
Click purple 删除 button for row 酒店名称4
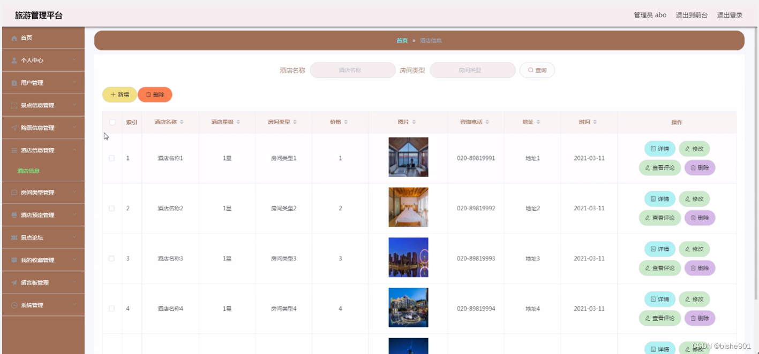pos(700,318)
